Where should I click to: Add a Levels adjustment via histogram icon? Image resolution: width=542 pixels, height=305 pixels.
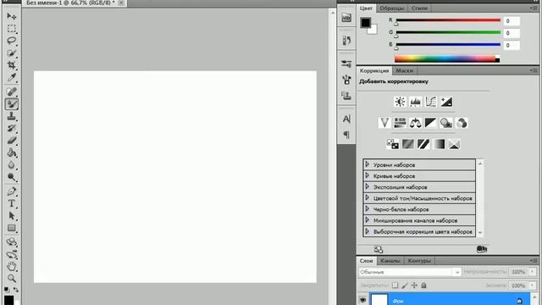click(x=415, y=102)
